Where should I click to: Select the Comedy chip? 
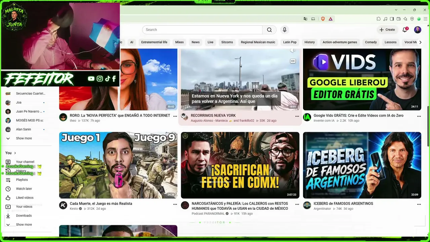click(371, 42)
